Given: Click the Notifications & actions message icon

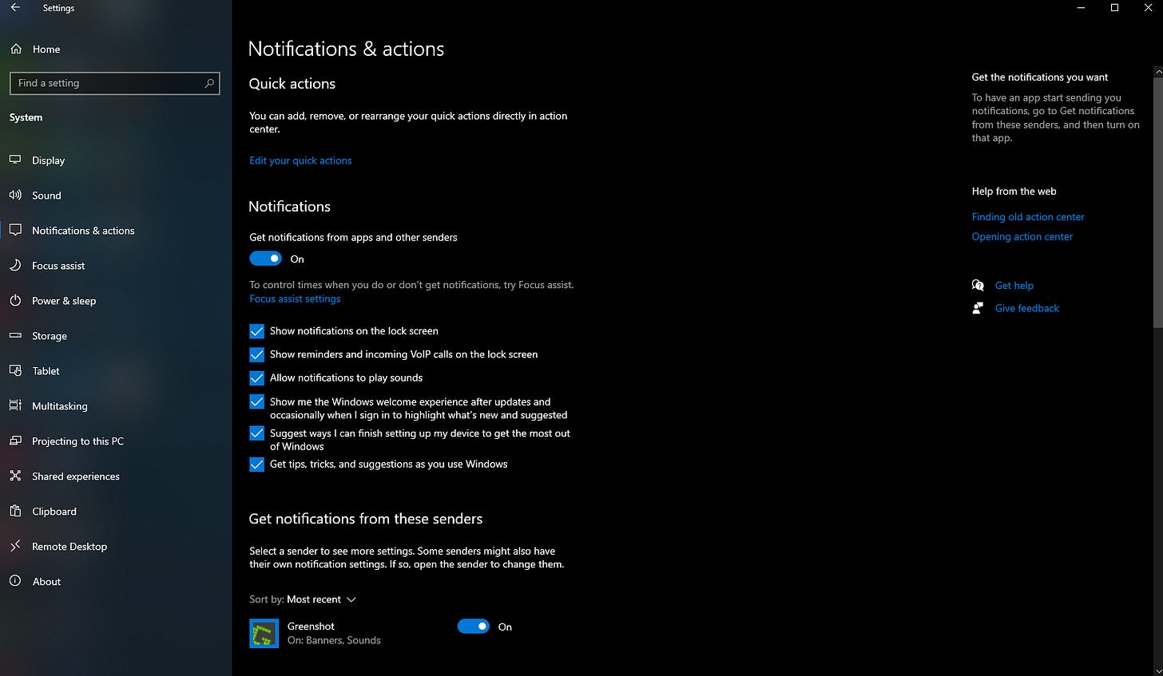Looking at the screenshot, I should (15, 230).
